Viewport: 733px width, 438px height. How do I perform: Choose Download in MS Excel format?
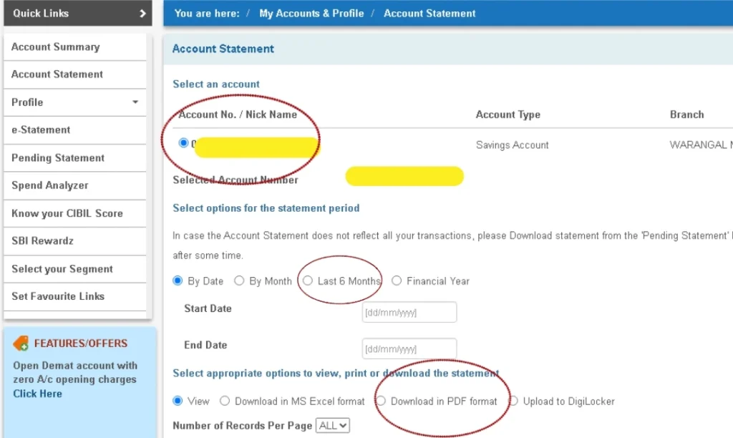[x=225, y=401]
